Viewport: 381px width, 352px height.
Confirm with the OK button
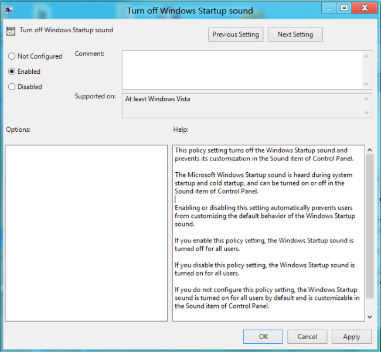(x=263, y=337)
